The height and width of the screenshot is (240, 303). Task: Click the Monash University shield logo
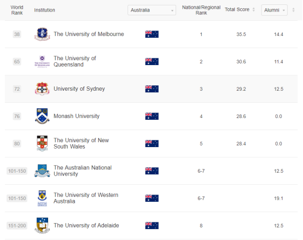42,116
